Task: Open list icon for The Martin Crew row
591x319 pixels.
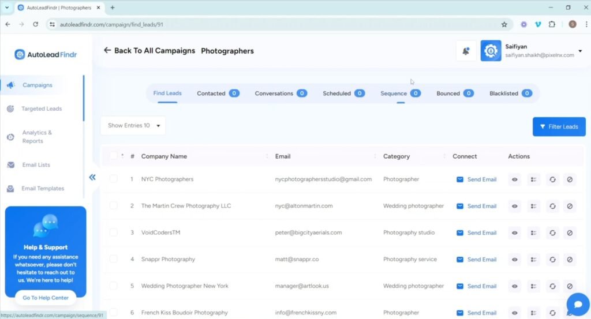Action: (533, 206)
